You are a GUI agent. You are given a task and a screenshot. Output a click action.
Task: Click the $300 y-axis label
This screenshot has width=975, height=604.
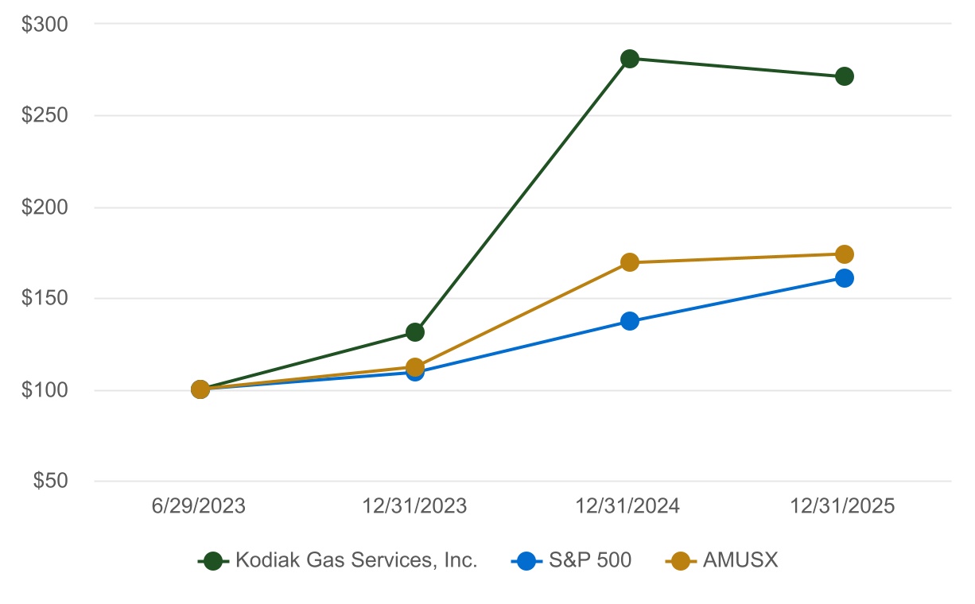47,24
